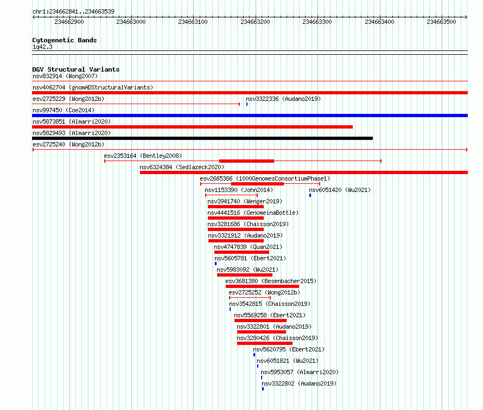Click the nsv5983092 (Wu2021) label
This screenshot has height=410, width=483.
tap(247, 270)
